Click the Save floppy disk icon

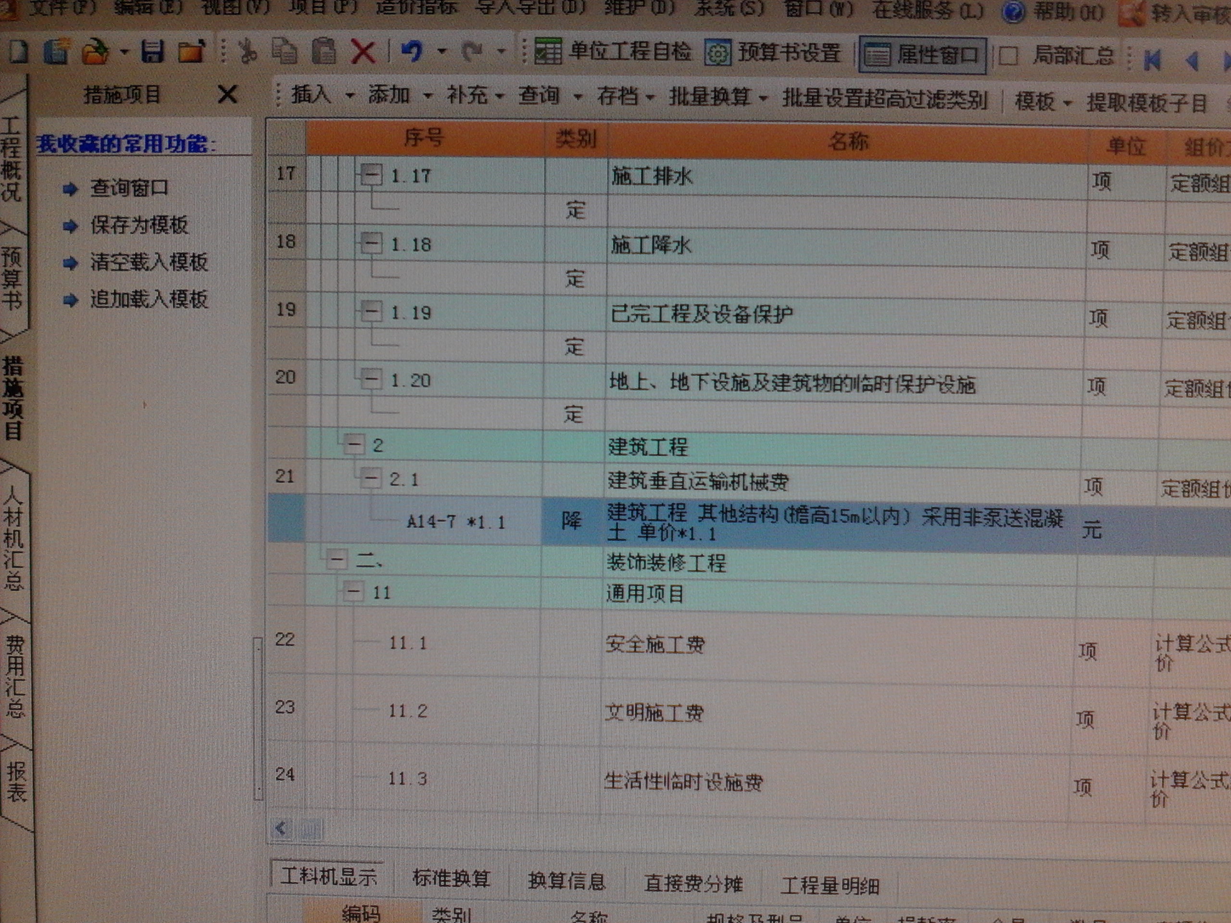click(152, 52)
